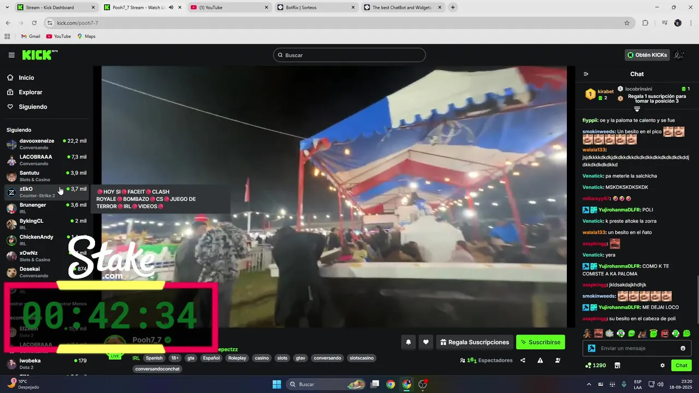
Task: Expand the gift leaderboard chevron
Action: pyautogui.click(x=637, y=109)
